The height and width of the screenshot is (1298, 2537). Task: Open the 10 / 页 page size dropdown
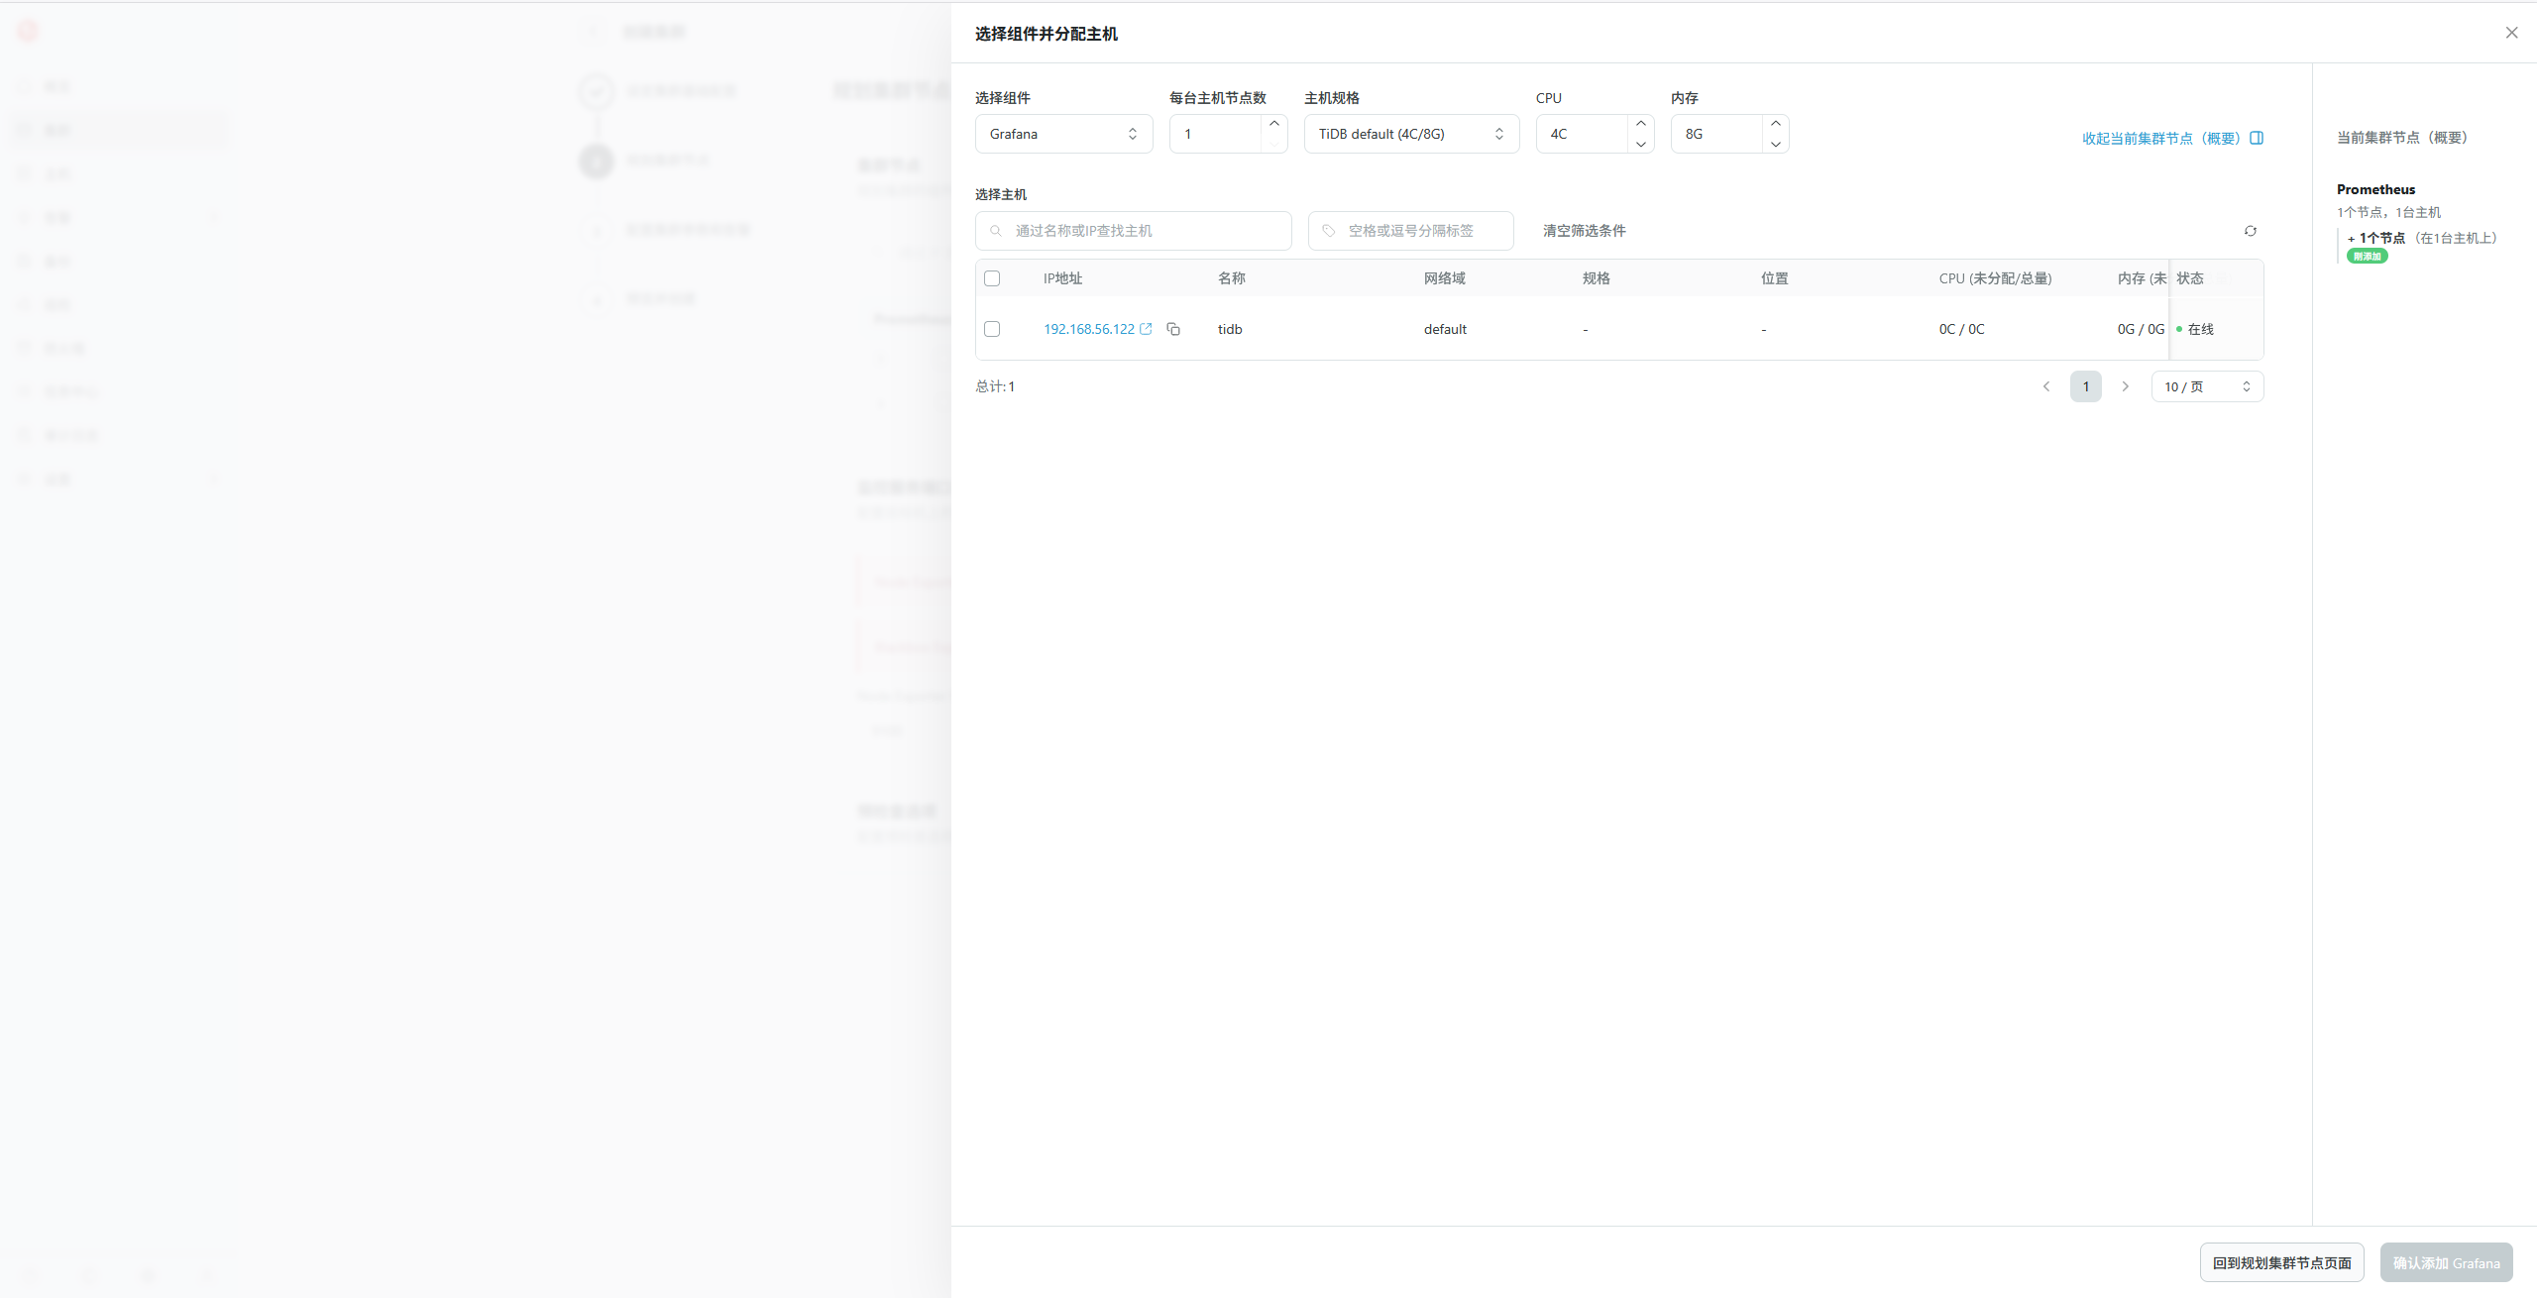pyautogui.click(x=2207, y=386)
